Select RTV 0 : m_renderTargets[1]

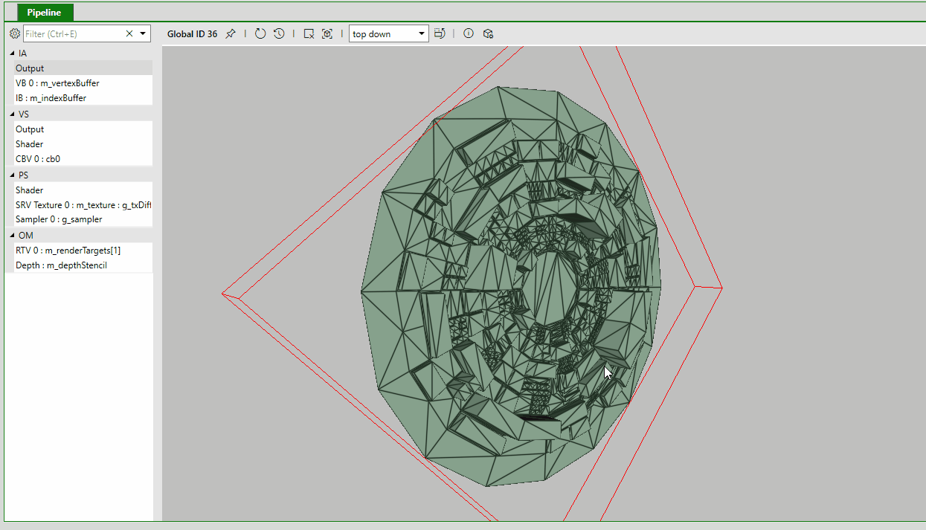tap(83, 251)
